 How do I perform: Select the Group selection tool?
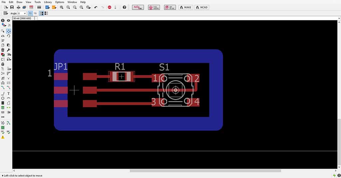[3, 31]
